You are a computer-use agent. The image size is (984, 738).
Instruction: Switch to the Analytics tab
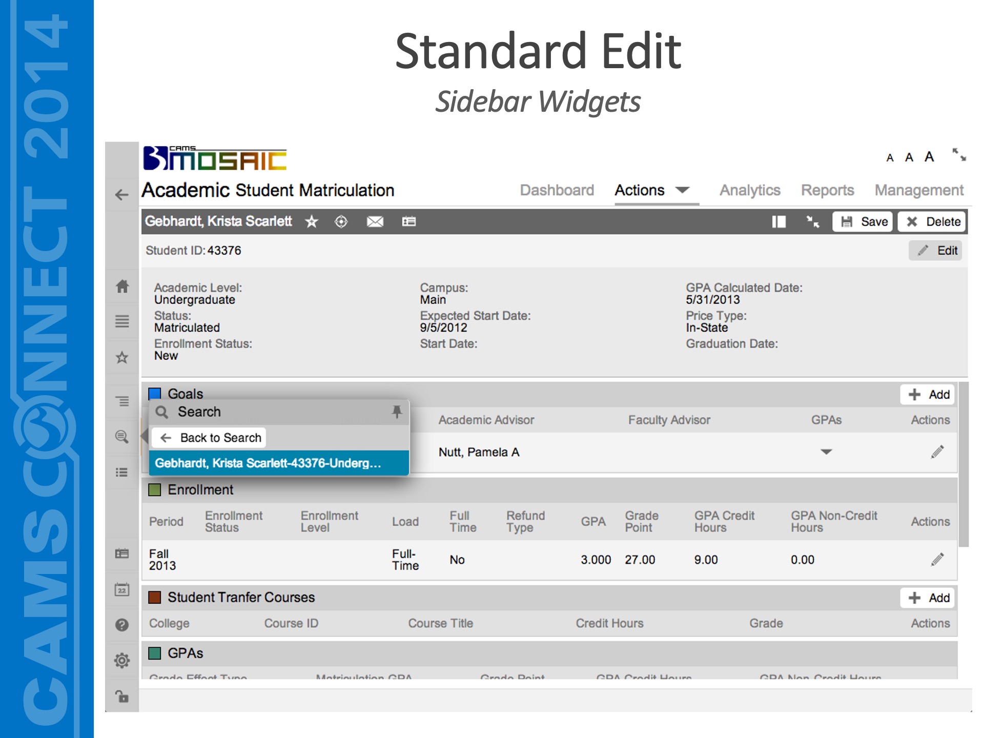[x=750, y=190]
